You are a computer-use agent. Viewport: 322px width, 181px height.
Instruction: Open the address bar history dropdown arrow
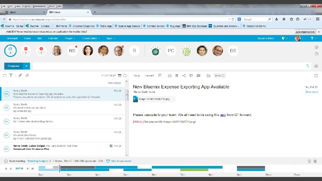pyautogui.click(x=229, y=19)
